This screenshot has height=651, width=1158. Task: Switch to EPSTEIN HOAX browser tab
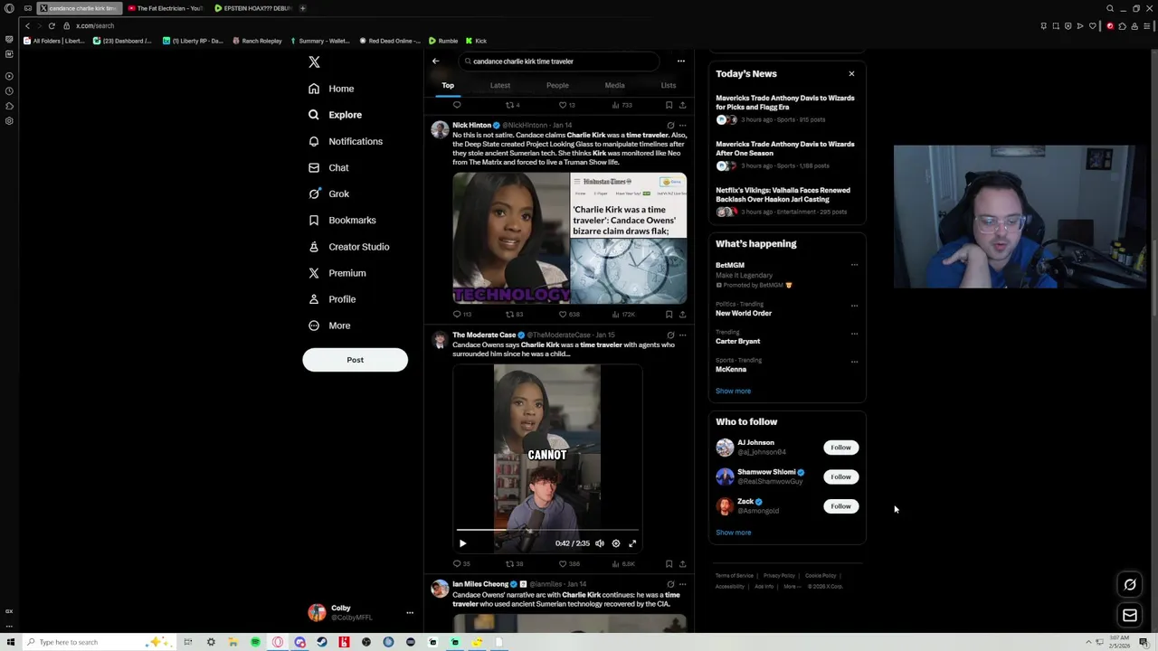(x=252, y=8)
